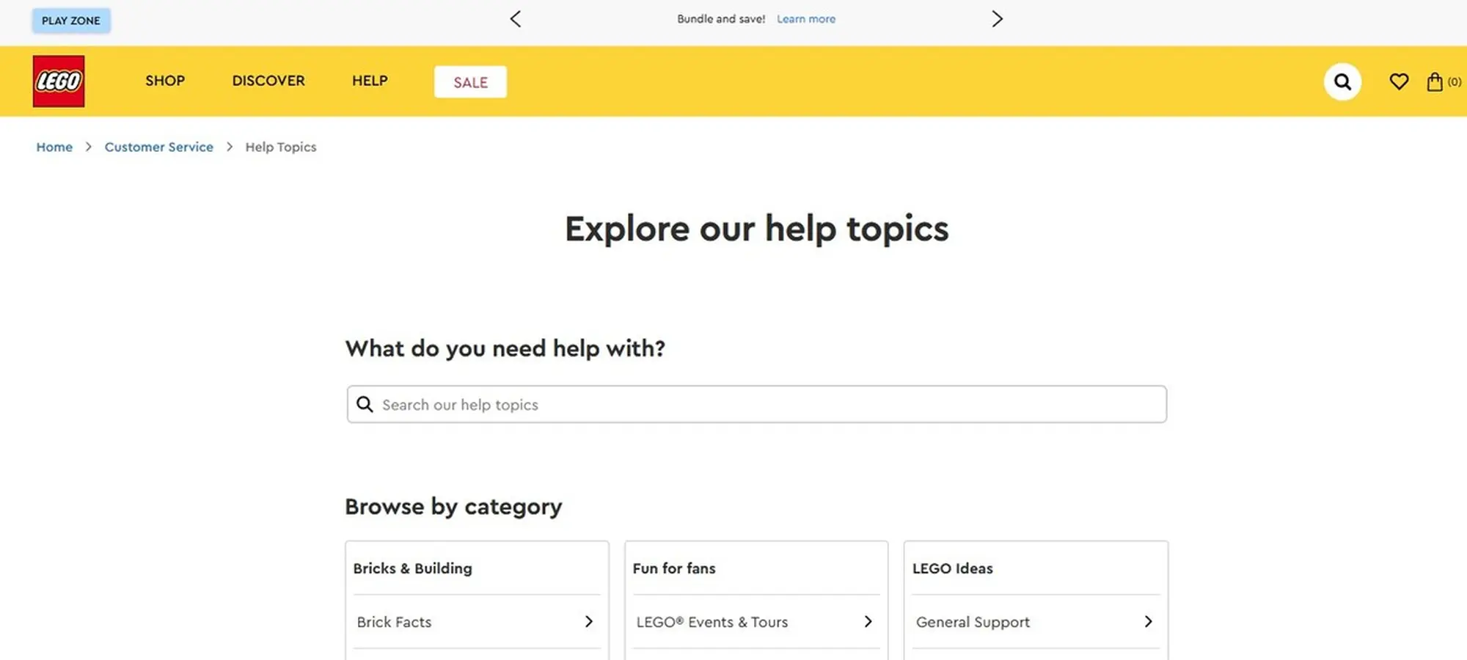
Task: Go to Home breadcrumb link
Action: coord(54,147)
